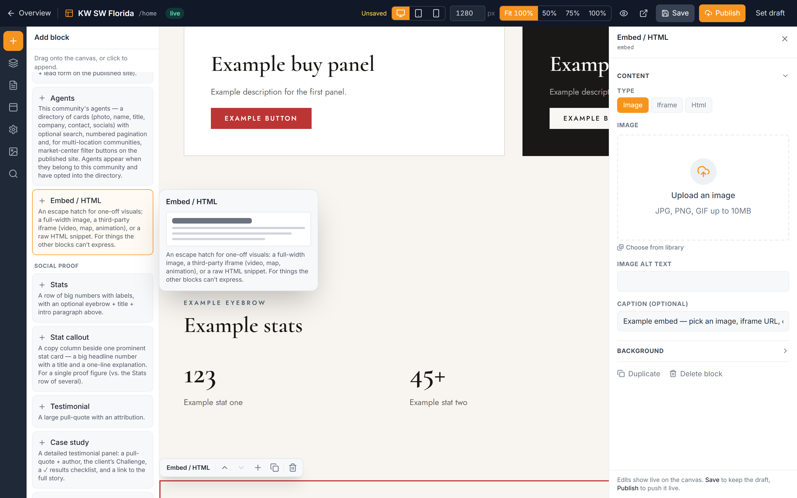Focus the Caption (optional) field
The height and width of the screenshot is (498, 797).
pos(703,321)
